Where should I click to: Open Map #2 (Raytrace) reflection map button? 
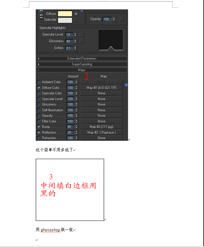(x=101, y=132)
